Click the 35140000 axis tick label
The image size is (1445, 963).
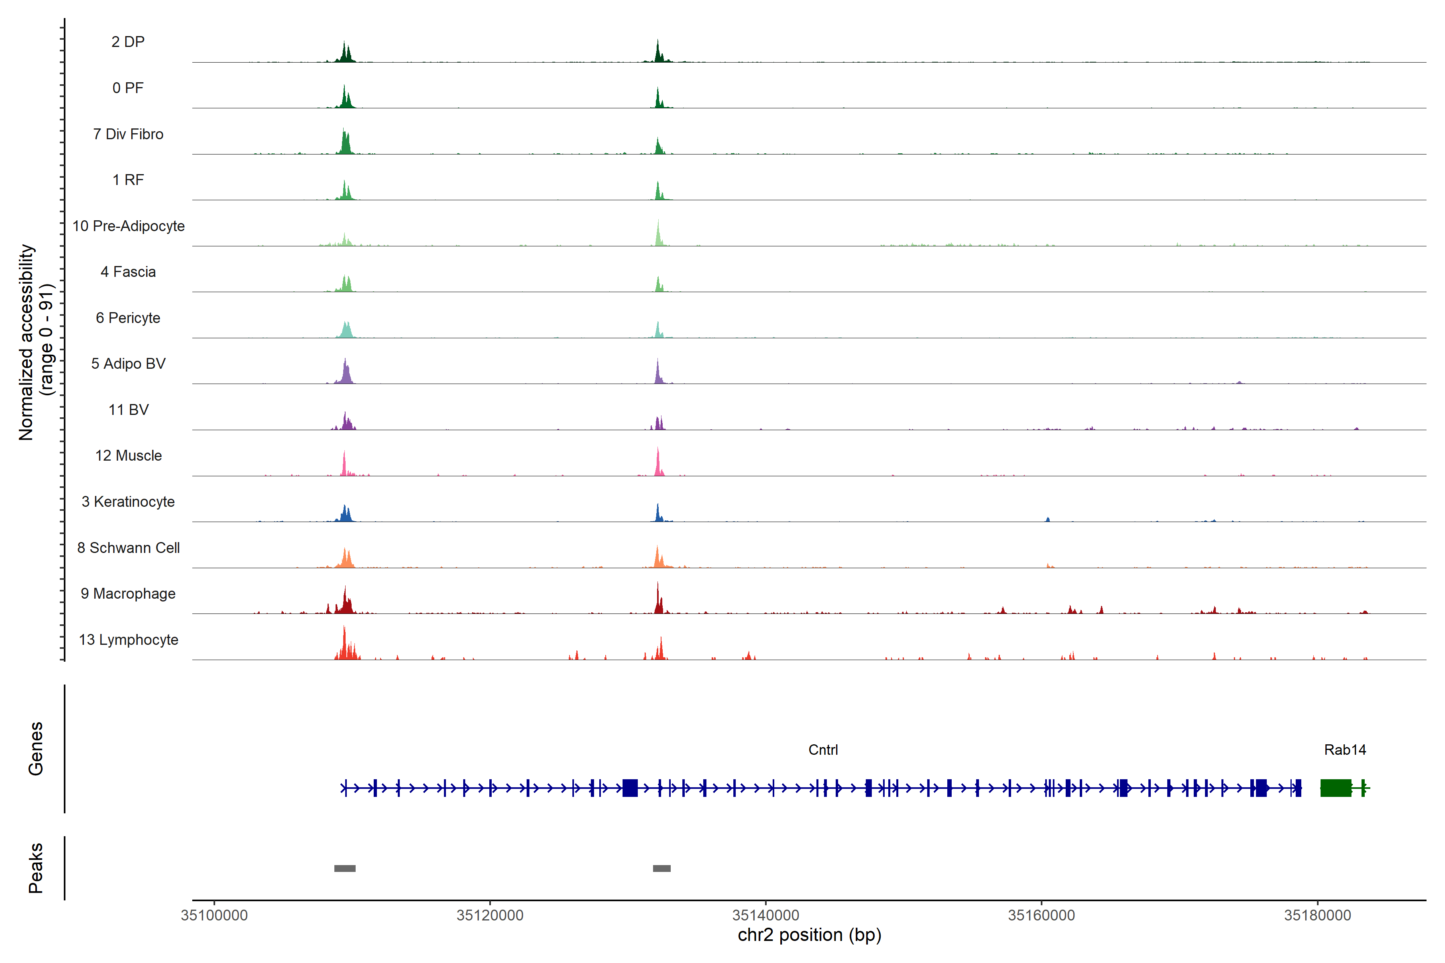point(765,915)
